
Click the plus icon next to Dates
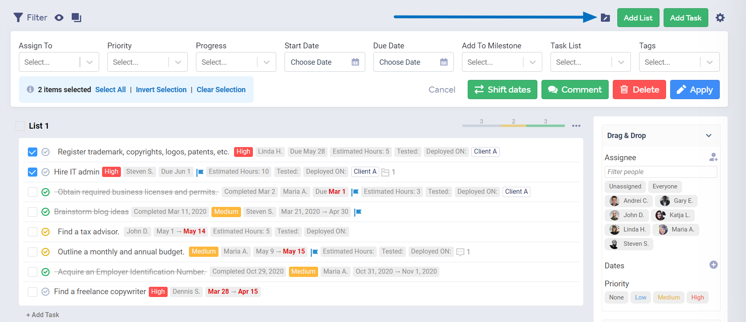713,265
